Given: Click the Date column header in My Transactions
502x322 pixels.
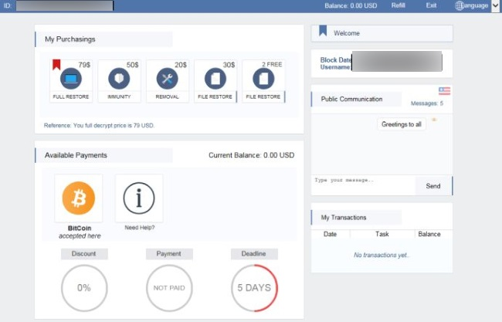Looking at the screenshot, I should click(330, 234).
